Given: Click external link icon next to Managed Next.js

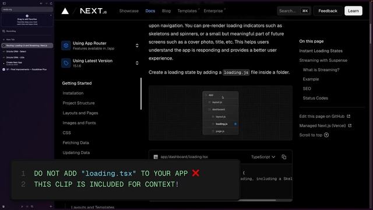Looking at the screenshot, I should pyautogui.click(x=350, y=125).
